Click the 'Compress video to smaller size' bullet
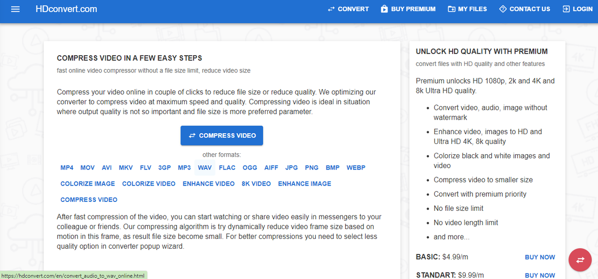This screenshot has width=598, height=279. [483, 180]
